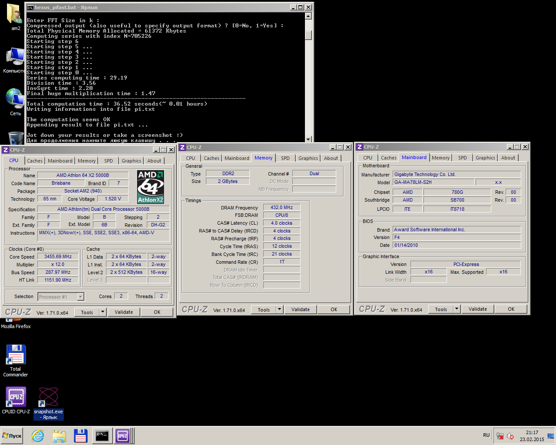Launch snapshot.exe desktop shortcut
556x445 pixels.
coord(48,403)
